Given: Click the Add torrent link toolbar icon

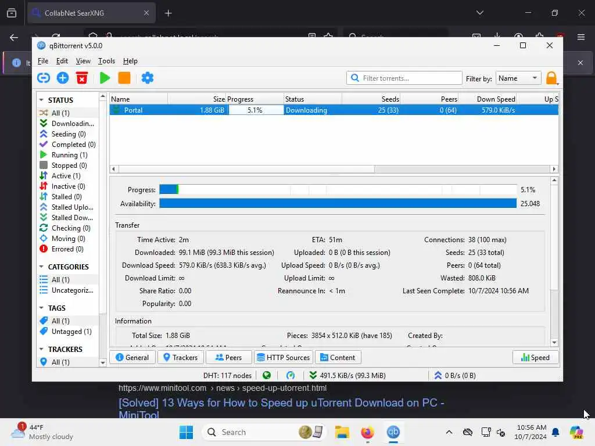Looking at the screenshot, I should (44, 78).
